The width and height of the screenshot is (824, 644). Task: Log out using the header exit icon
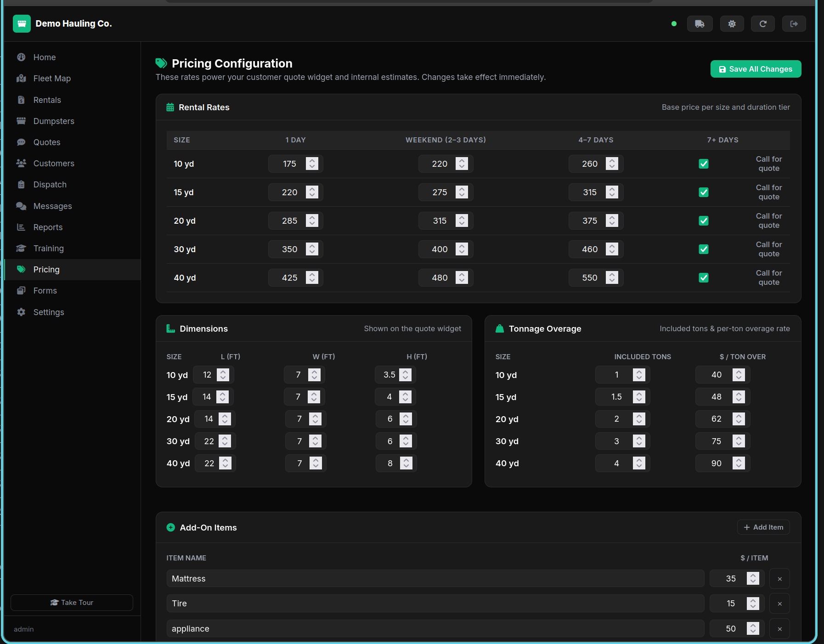(794, 23)
